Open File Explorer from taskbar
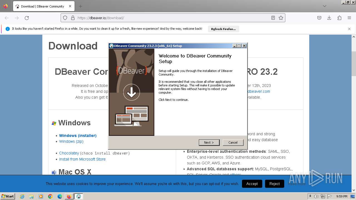Viewport: 356px width, 200px height. tap(31, 196)
